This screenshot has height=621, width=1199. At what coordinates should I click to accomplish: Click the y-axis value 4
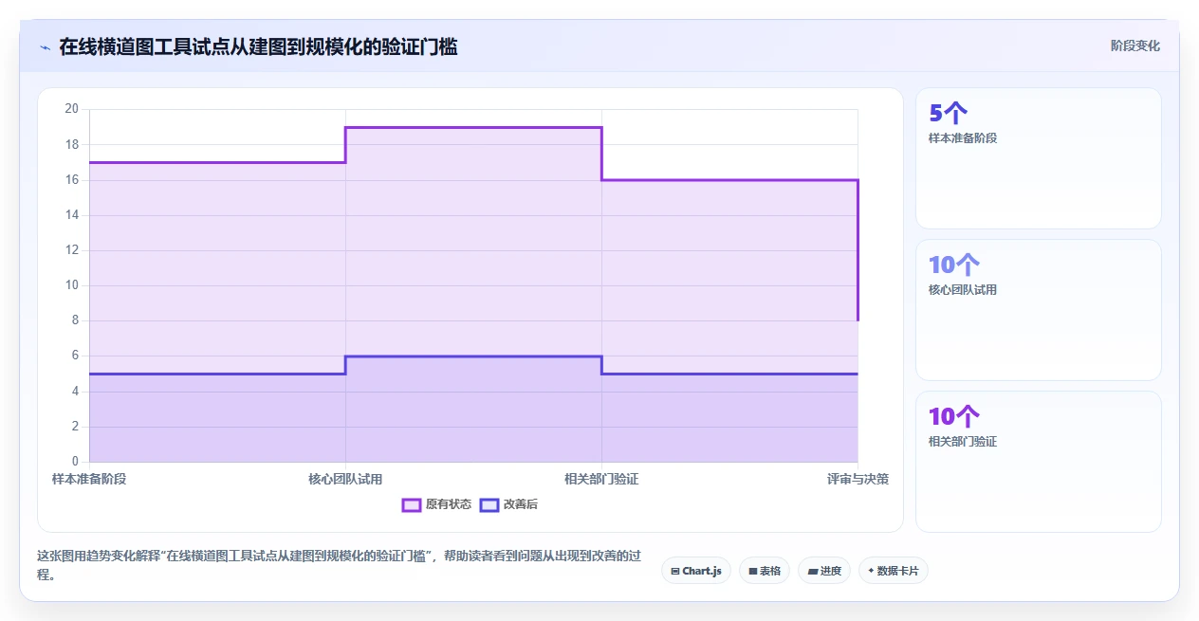click(76, 392)
